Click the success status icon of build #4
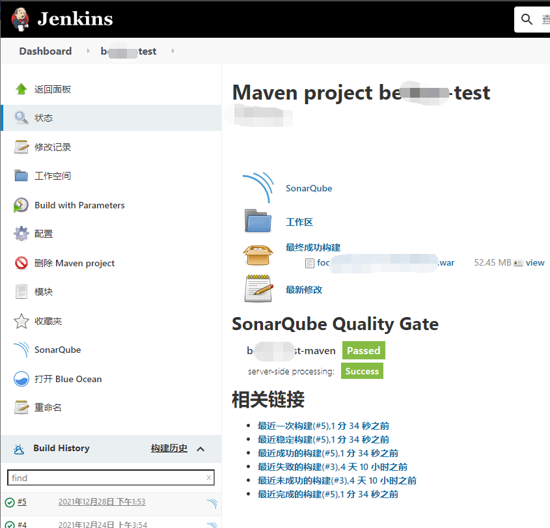 click(x=10, y=525)
